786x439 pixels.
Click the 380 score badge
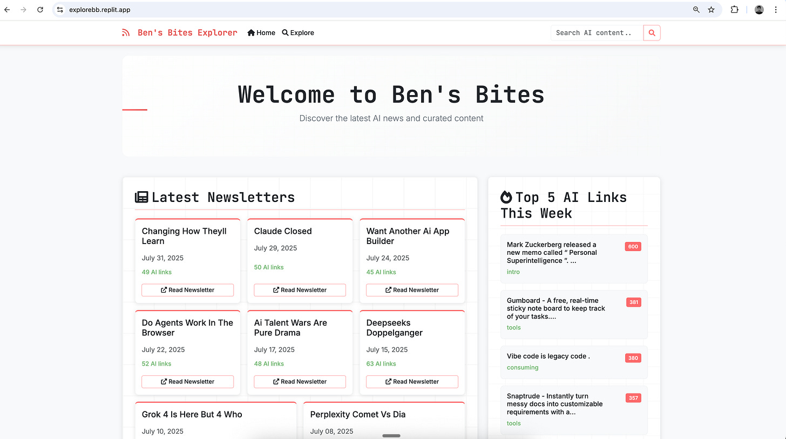[x=633, y=358]
